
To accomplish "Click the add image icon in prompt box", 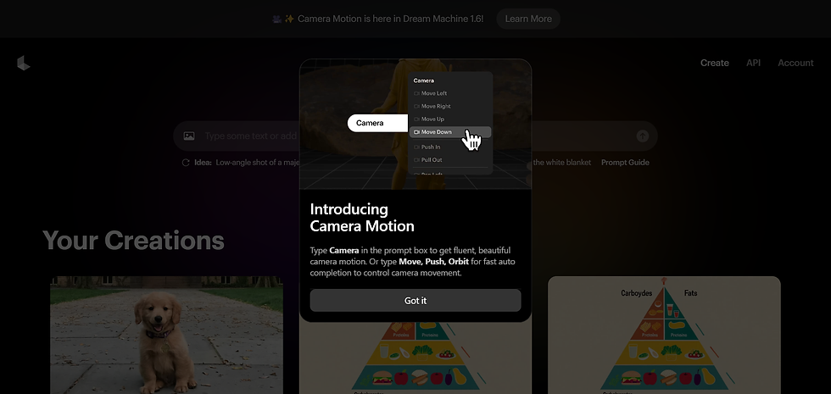I will pos(189,136).
